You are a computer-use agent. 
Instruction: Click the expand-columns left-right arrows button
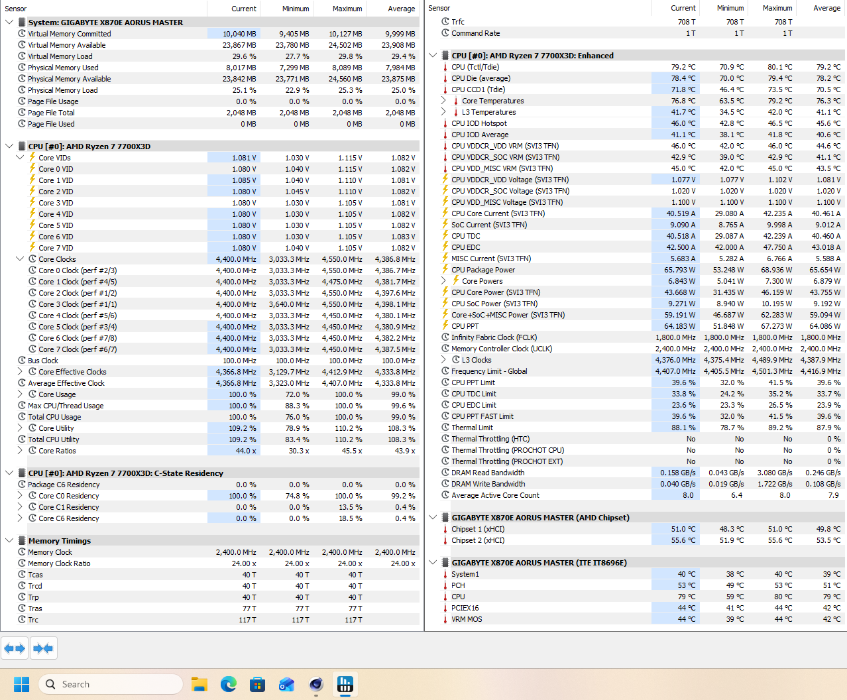coord(15,648)
